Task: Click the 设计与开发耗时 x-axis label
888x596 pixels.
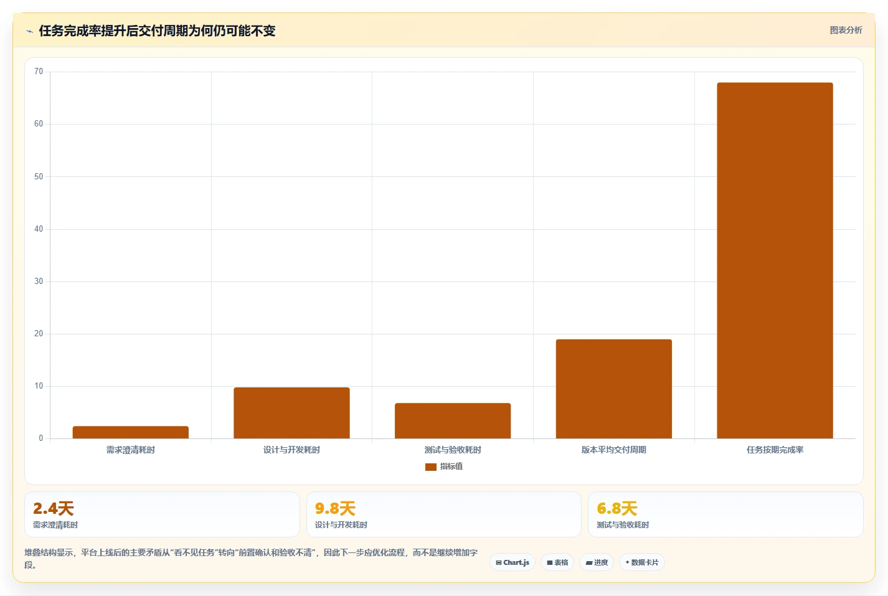Action: (291, 450)
